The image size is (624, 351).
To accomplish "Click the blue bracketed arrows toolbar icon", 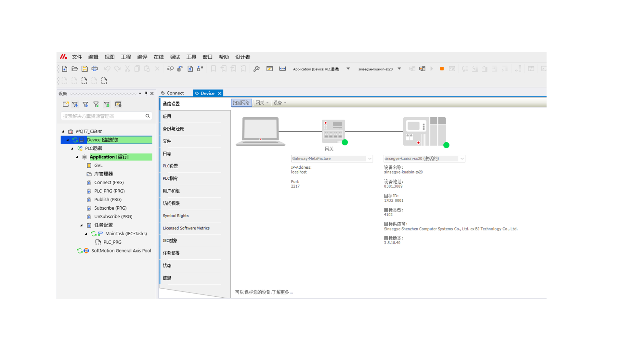I will pos(282,69).
